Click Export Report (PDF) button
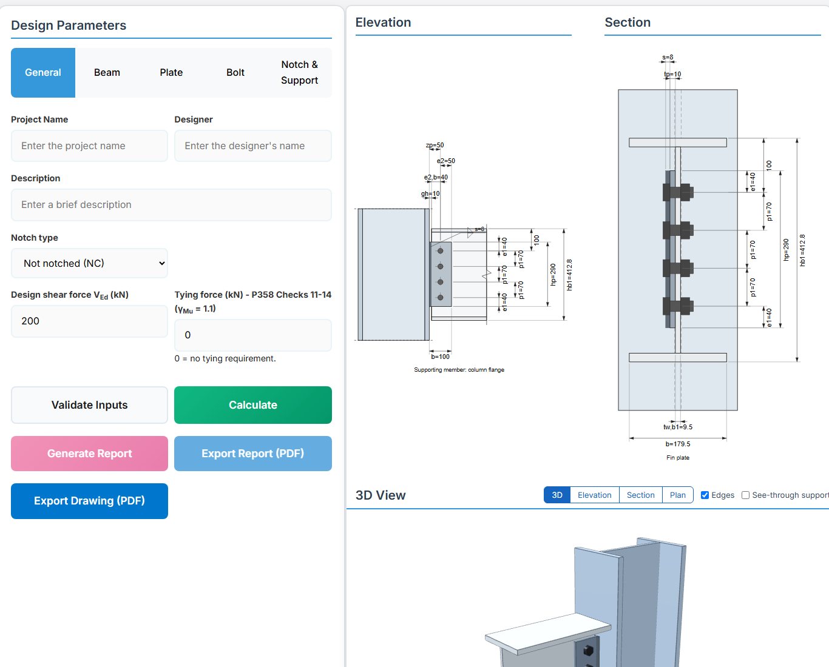Image resolution: width=829 pixels, height=667 pixels. 253,454
